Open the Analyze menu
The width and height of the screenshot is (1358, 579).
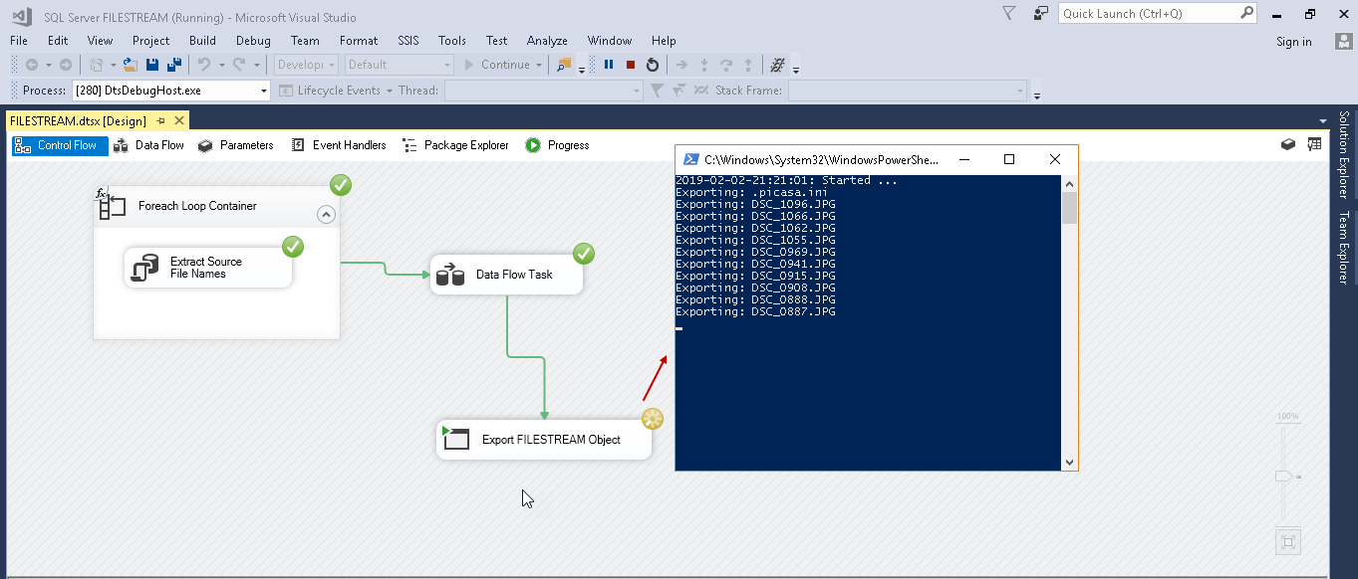(x=547, y=41)
